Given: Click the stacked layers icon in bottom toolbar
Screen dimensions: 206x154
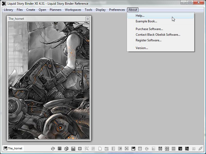Looking at the screenshot, I should (53, 149).
